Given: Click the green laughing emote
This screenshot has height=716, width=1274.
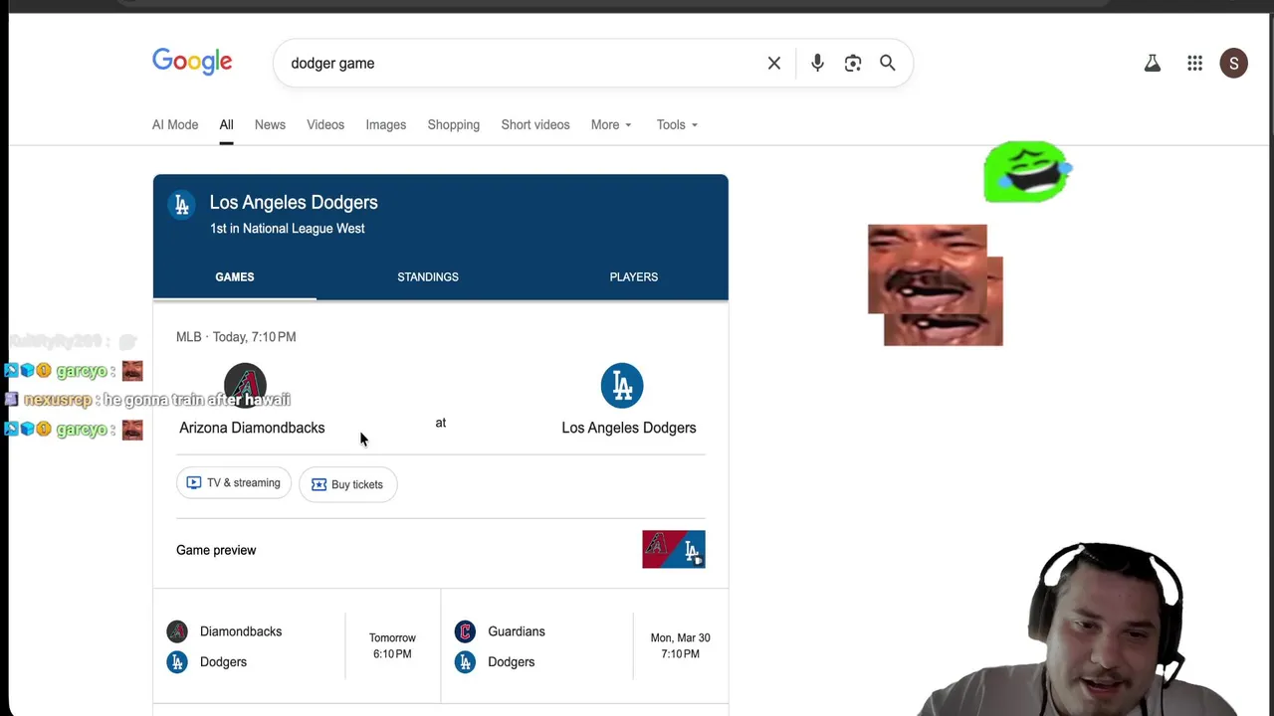Looking at the screenshot, I should pos(1027,172).
